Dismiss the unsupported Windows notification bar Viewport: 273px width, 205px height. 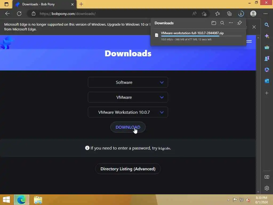pyautogui.click(x=254, y=27)
